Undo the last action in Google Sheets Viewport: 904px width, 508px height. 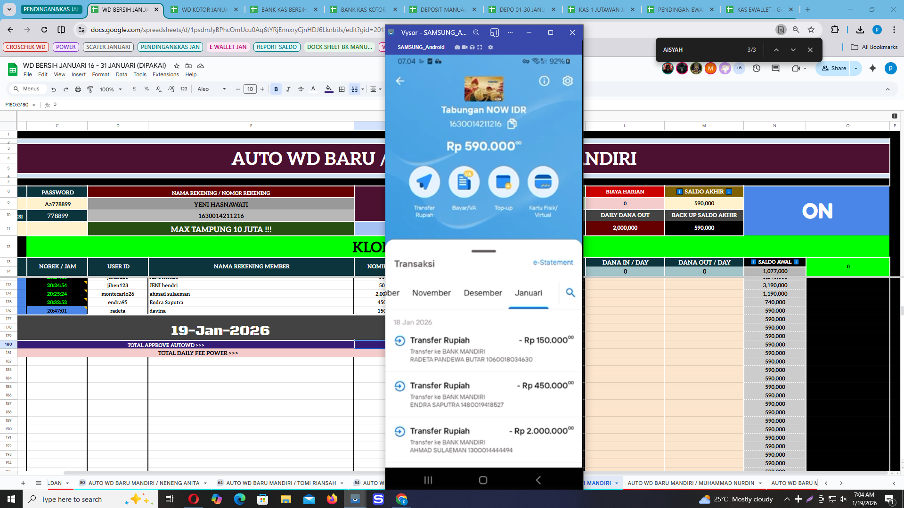[54, 89]
